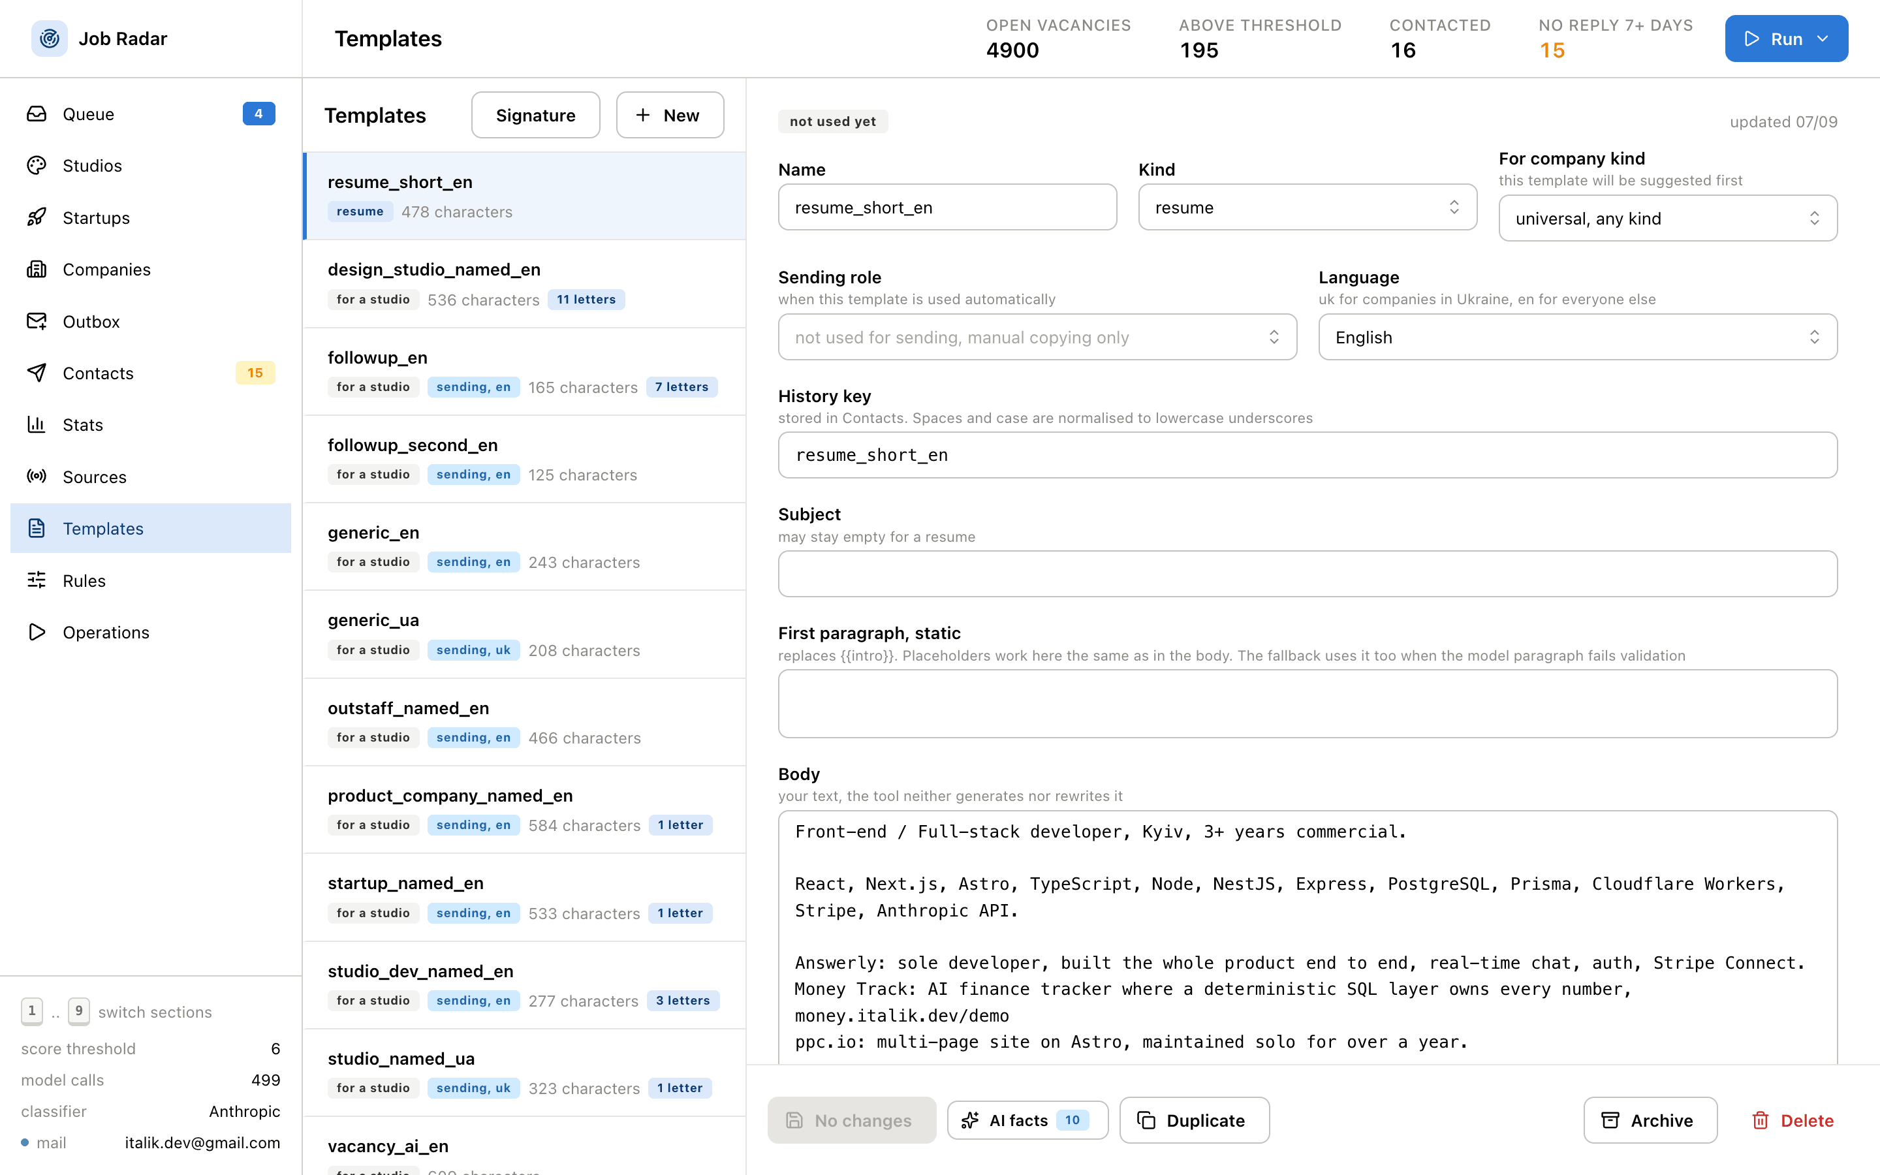This screenshot has width=1880, height=1175.
Task: Click the No reply 7+ days value 15
Action: pos(1552,50)
